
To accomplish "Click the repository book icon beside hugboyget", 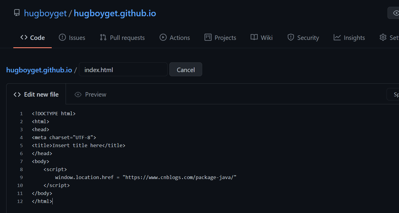I will (x=17, y=13).
